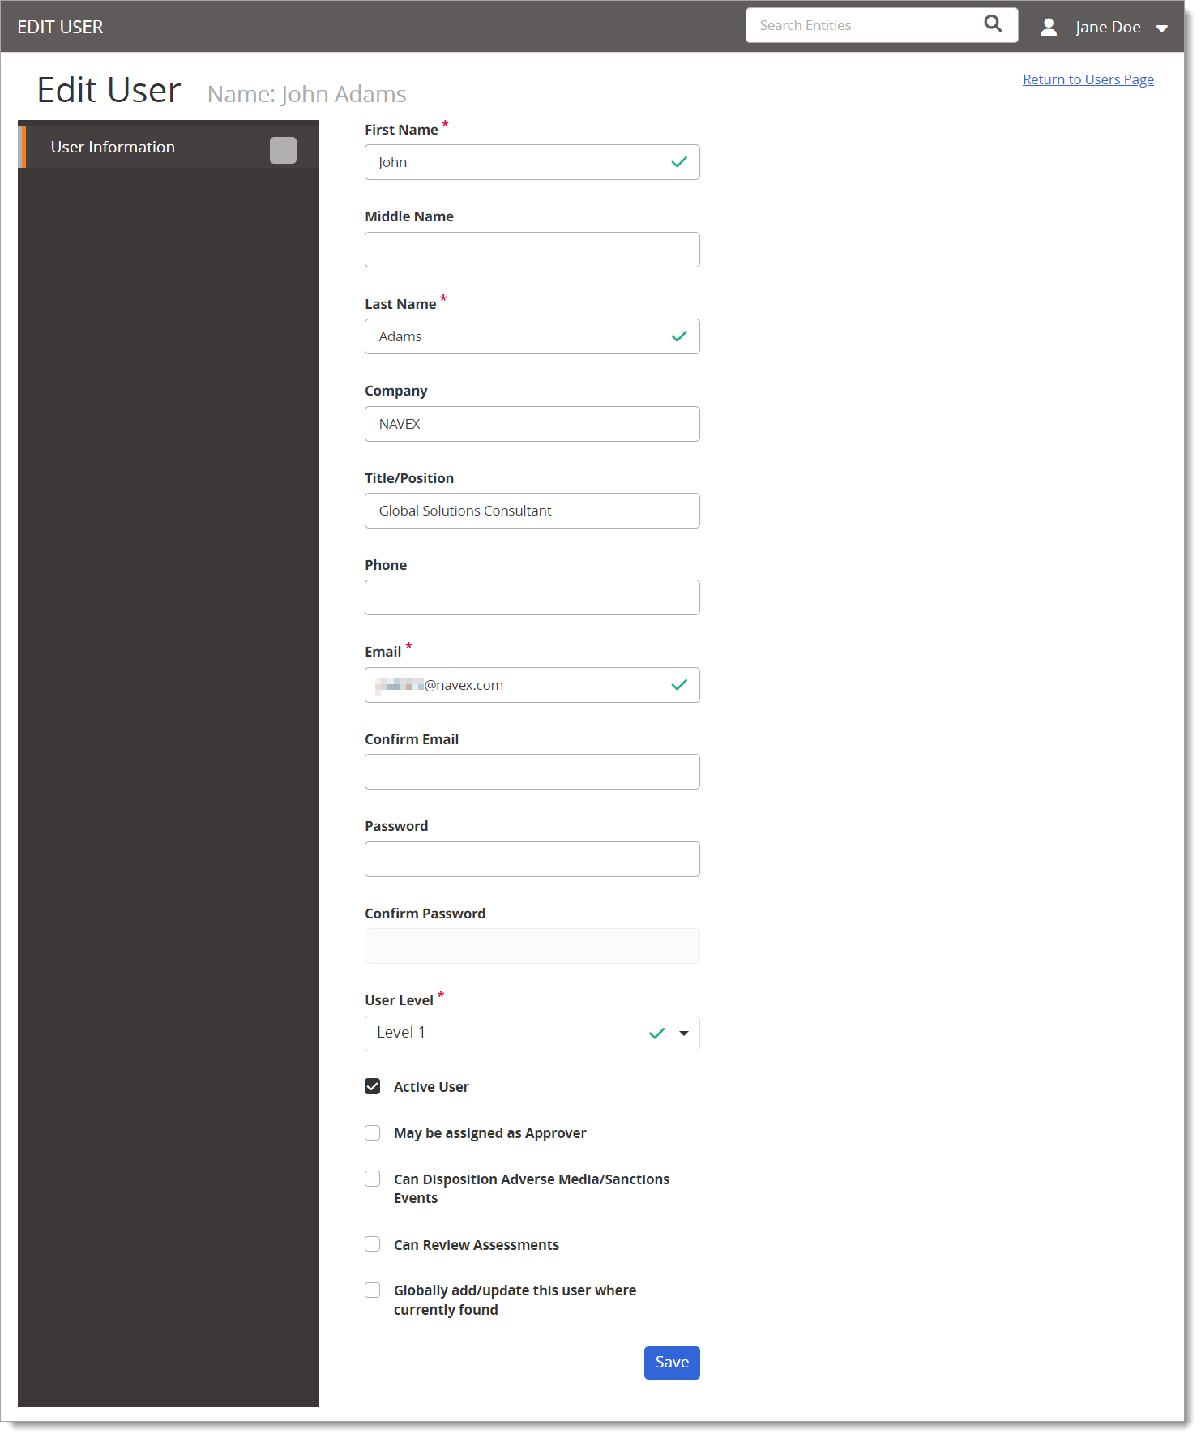The height and width of the screenshot is (1438, 1201).
Task: Click the user profile avatar icon
Action: pos(1048,28)
